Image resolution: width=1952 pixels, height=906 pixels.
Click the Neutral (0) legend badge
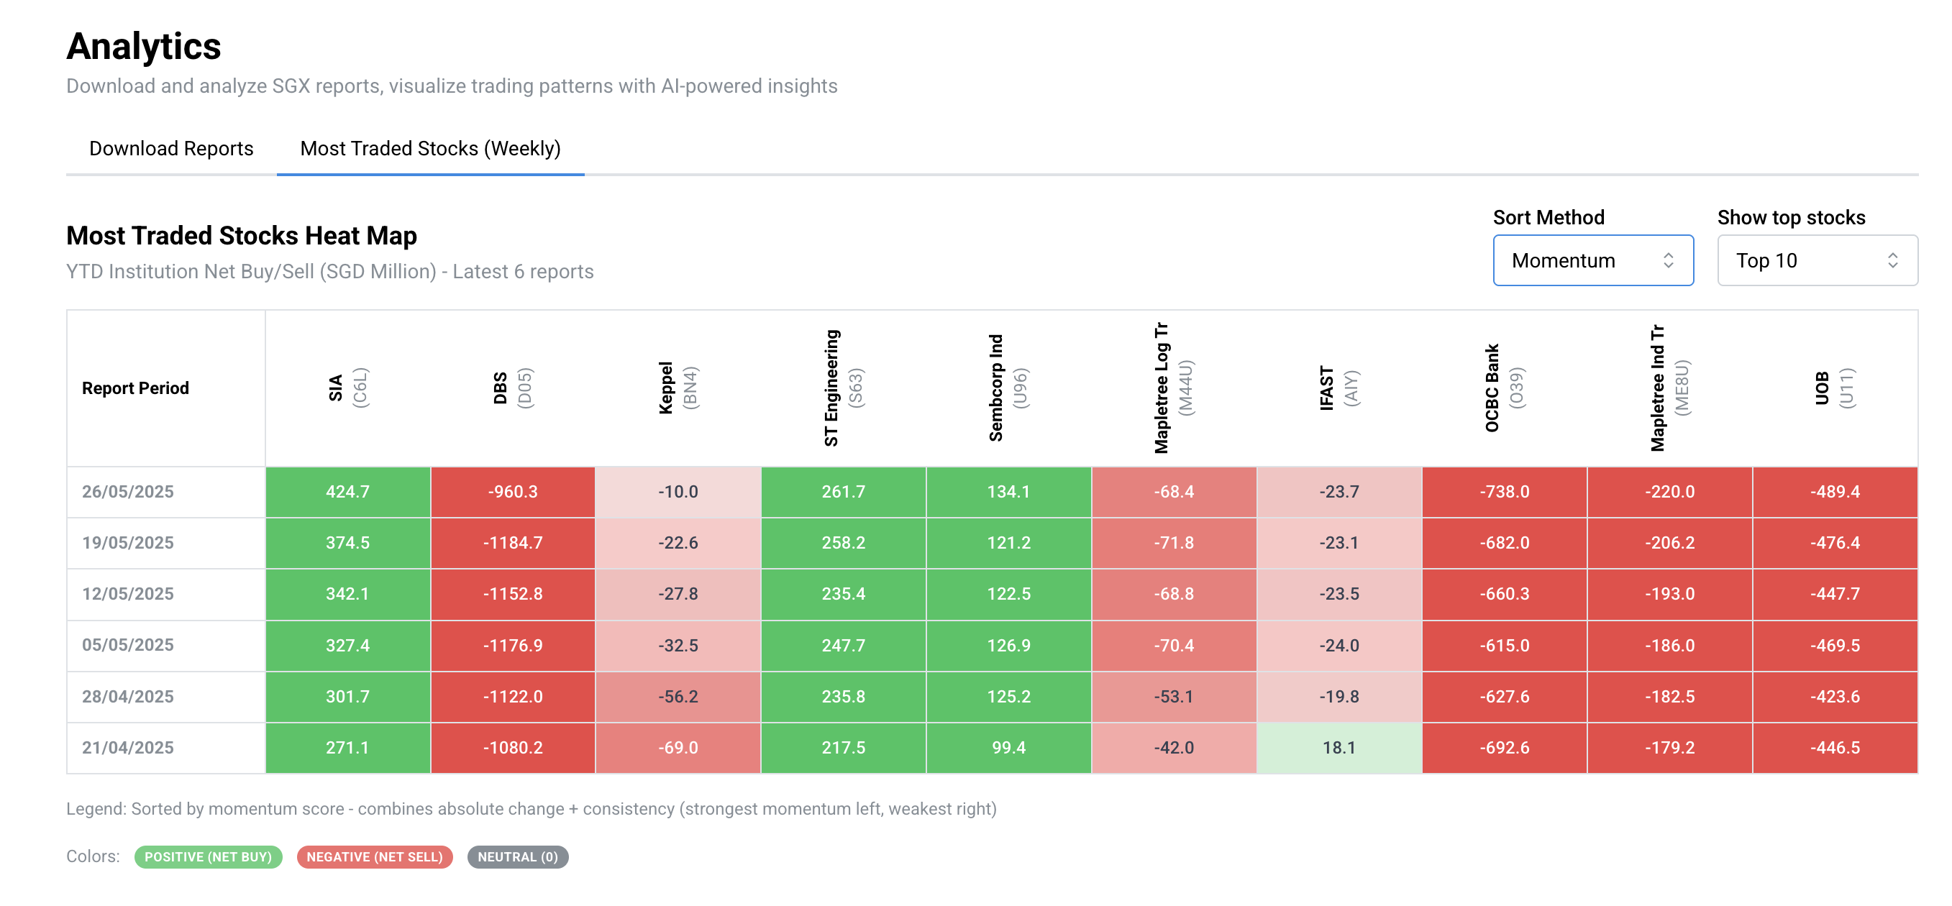click(x=518, y=857)
